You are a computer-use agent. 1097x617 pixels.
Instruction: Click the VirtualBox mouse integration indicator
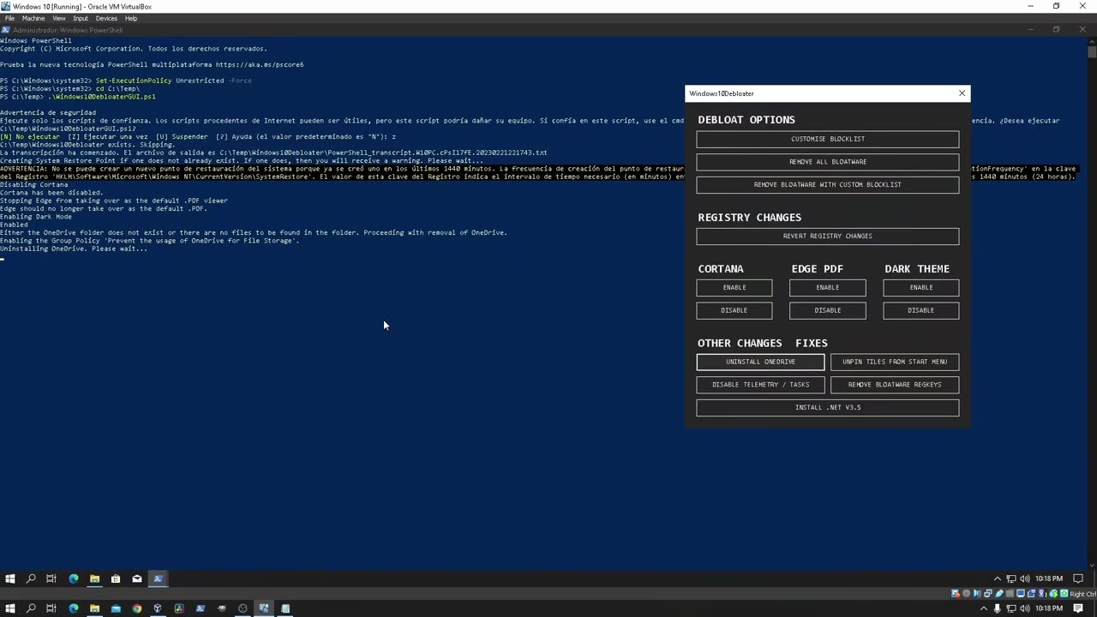[1053, 593]
